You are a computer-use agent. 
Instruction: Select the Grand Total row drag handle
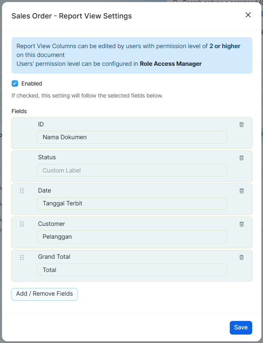pos(22,257)
